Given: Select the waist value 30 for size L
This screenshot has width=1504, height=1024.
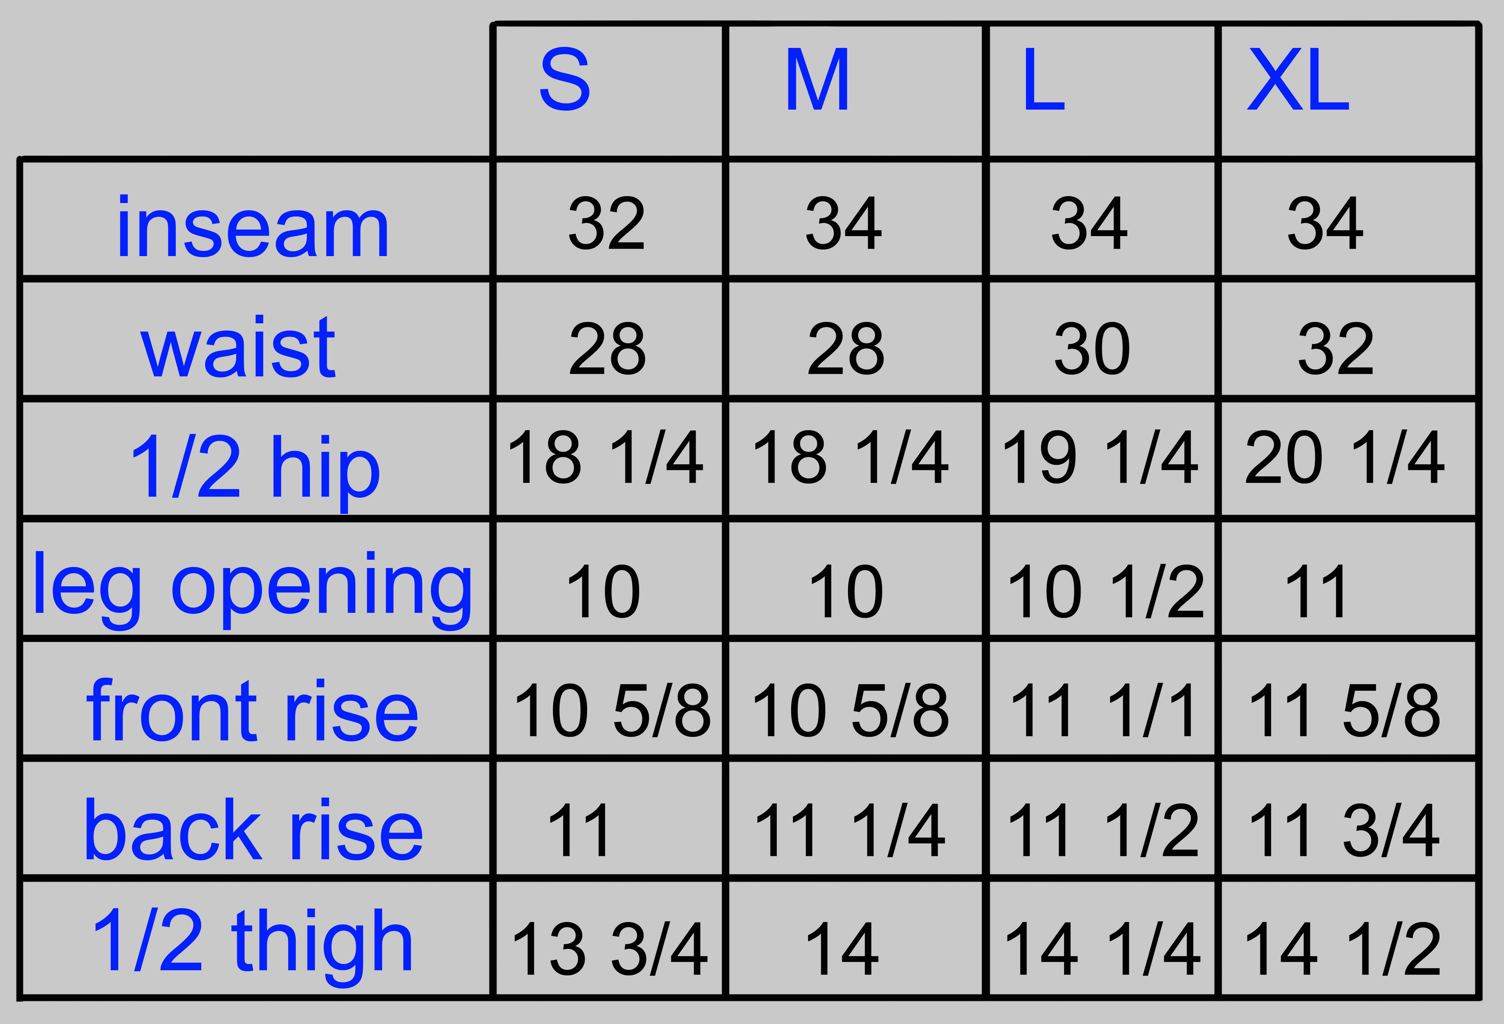Looking at the screenshot, I should (x=1092, y=349).
